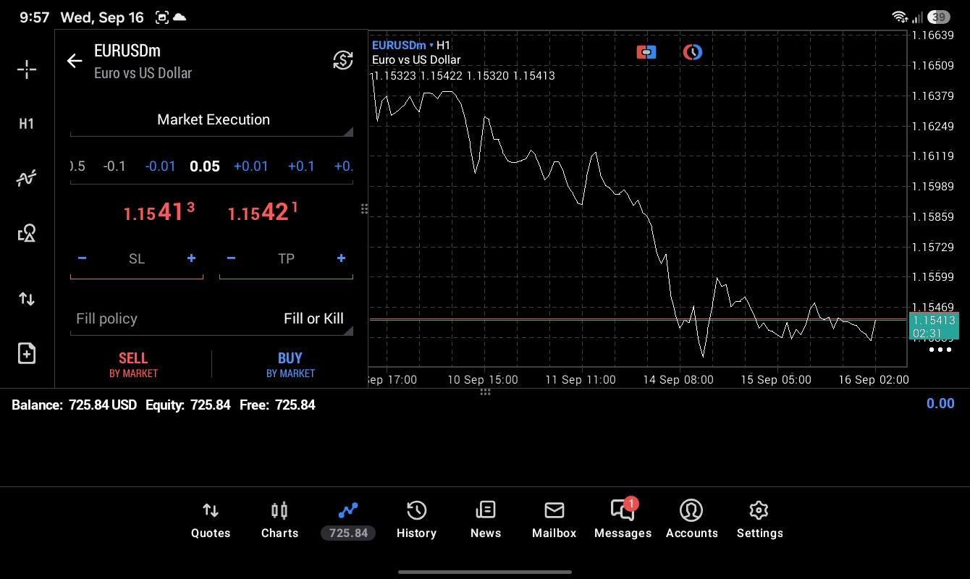The image size is (970, 579).
Task: Switch to the Charts tab
Action: point(279,520)
